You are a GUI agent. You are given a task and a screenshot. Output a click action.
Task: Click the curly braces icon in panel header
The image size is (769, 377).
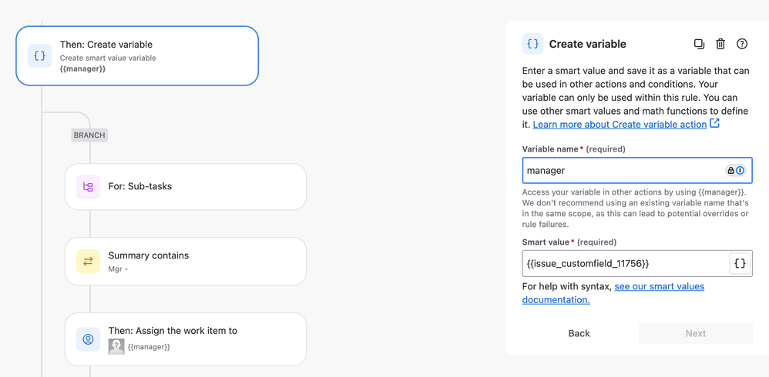coord(532,44)
